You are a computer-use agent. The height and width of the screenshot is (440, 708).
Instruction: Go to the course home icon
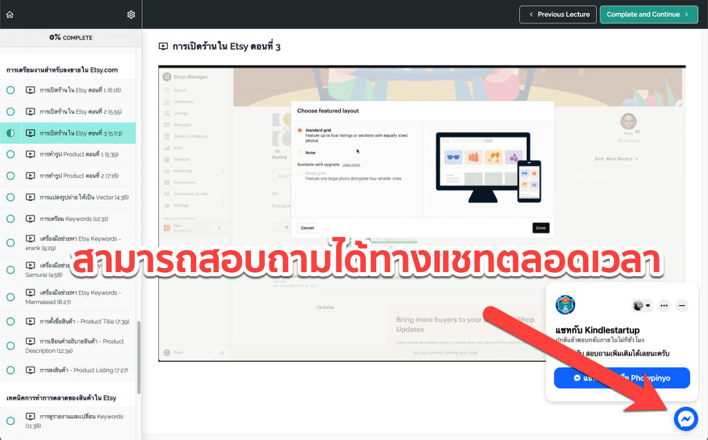[x=10, y=15]
